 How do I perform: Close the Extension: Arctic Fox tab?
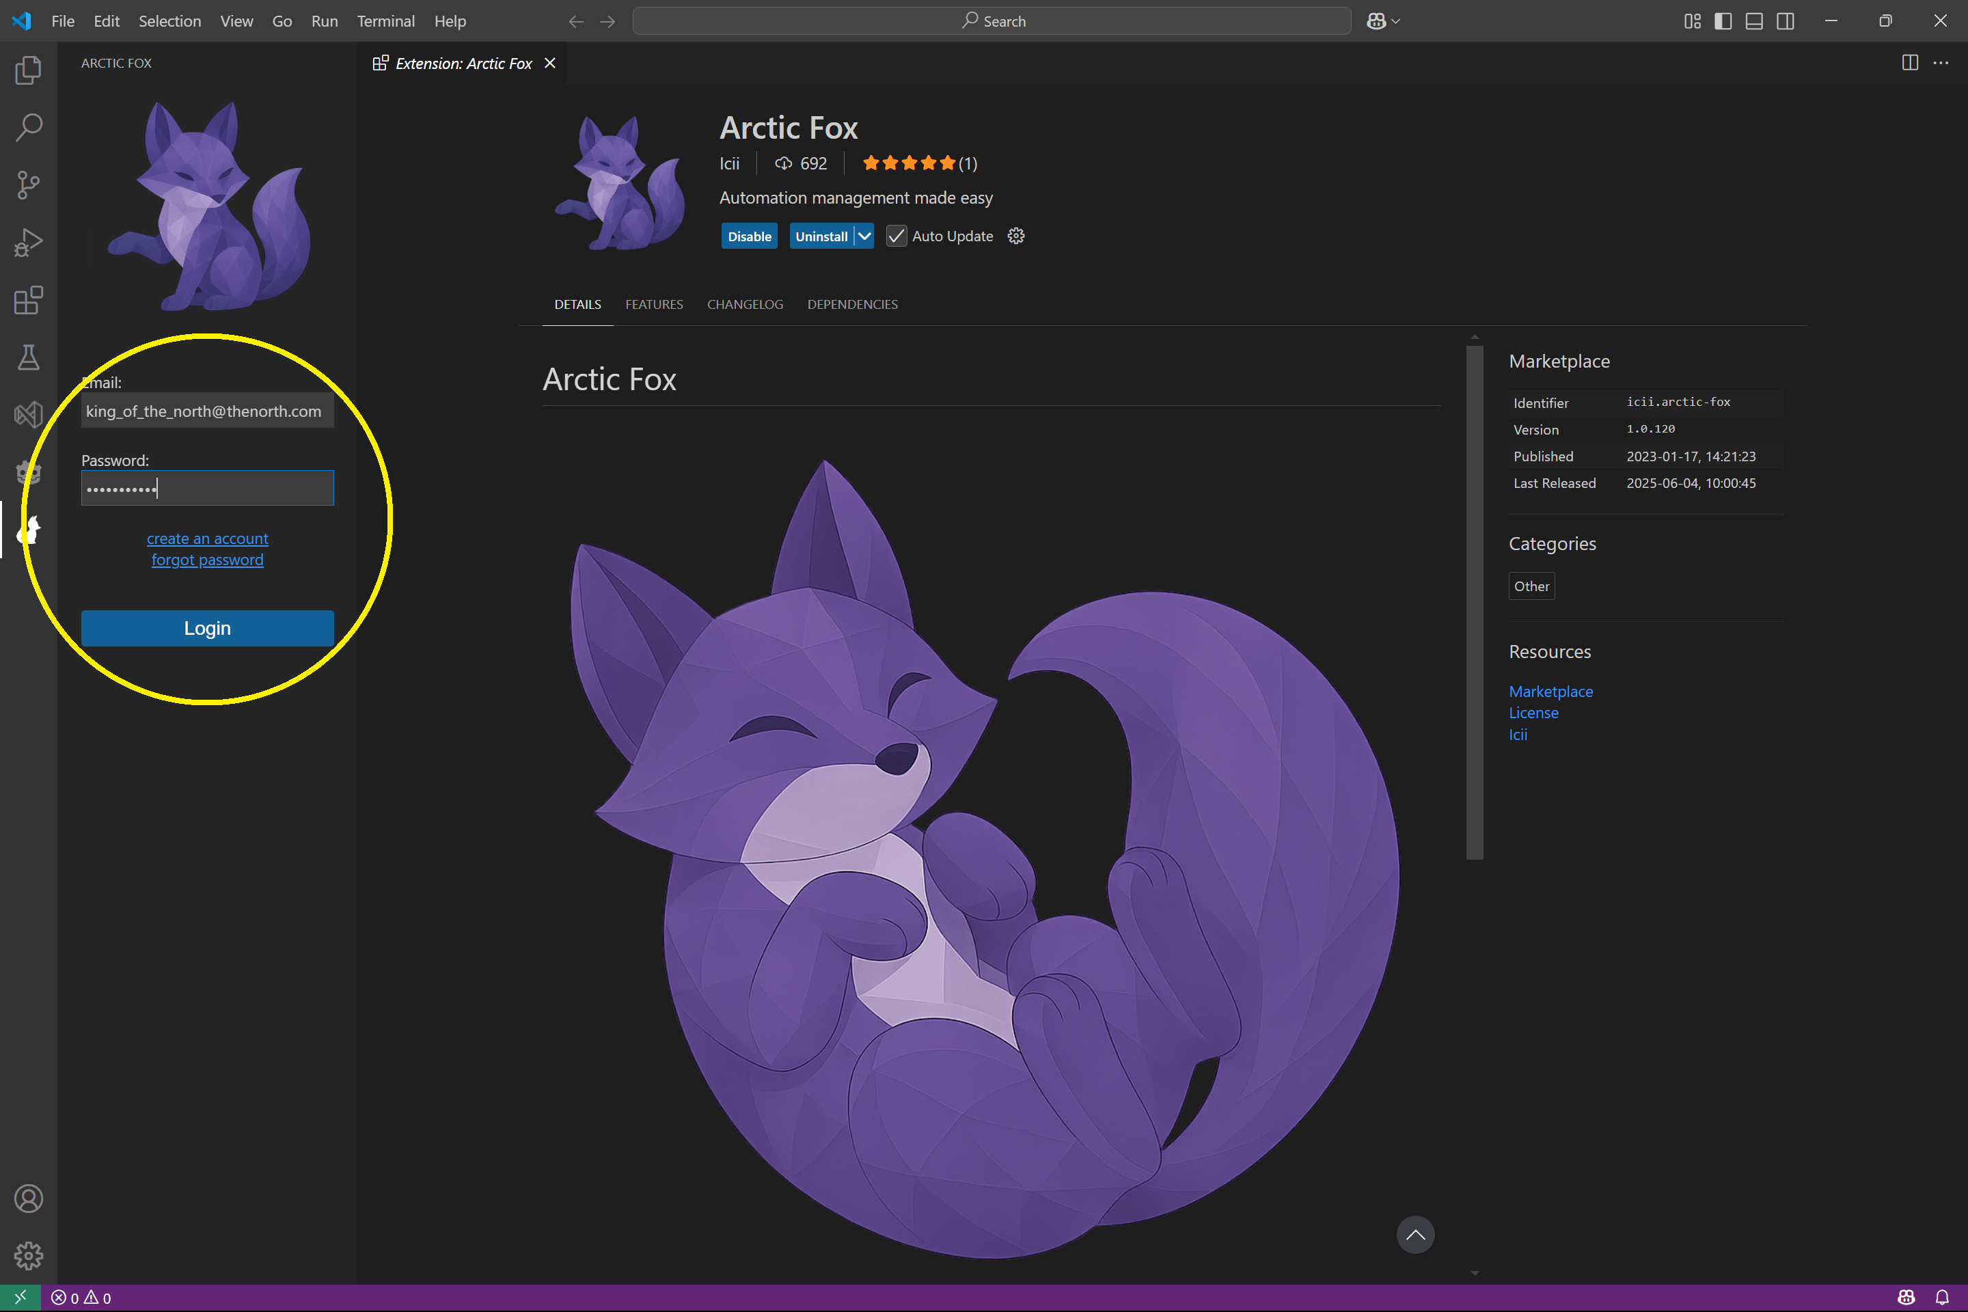click(x=549, y=63)
